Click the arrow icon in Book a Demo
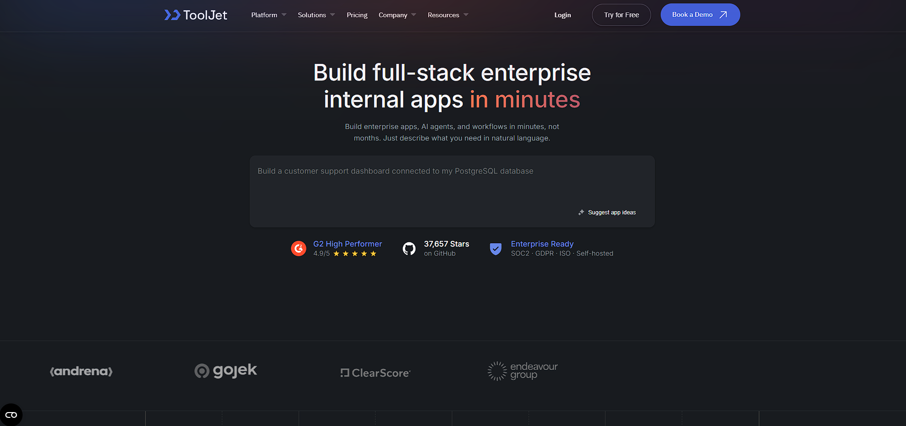This screenshot has height=426, width=906. (x=723, y=15)
